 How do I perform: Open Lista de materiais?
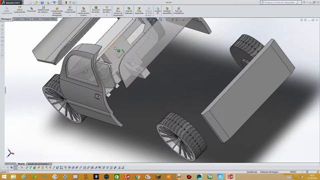[129, 11]
